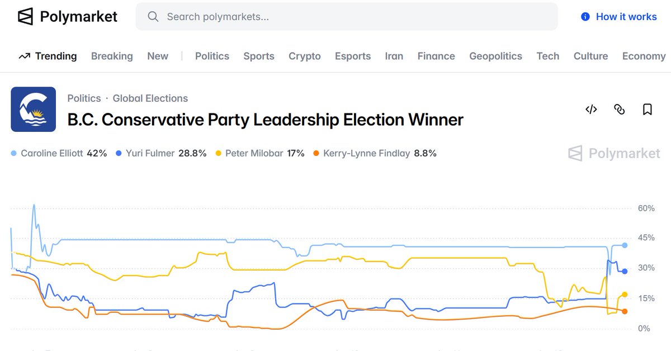Click the Polymarket logo icon
Image resolution: width=671 pixels, height=351 pixels.
click(26, 17)
